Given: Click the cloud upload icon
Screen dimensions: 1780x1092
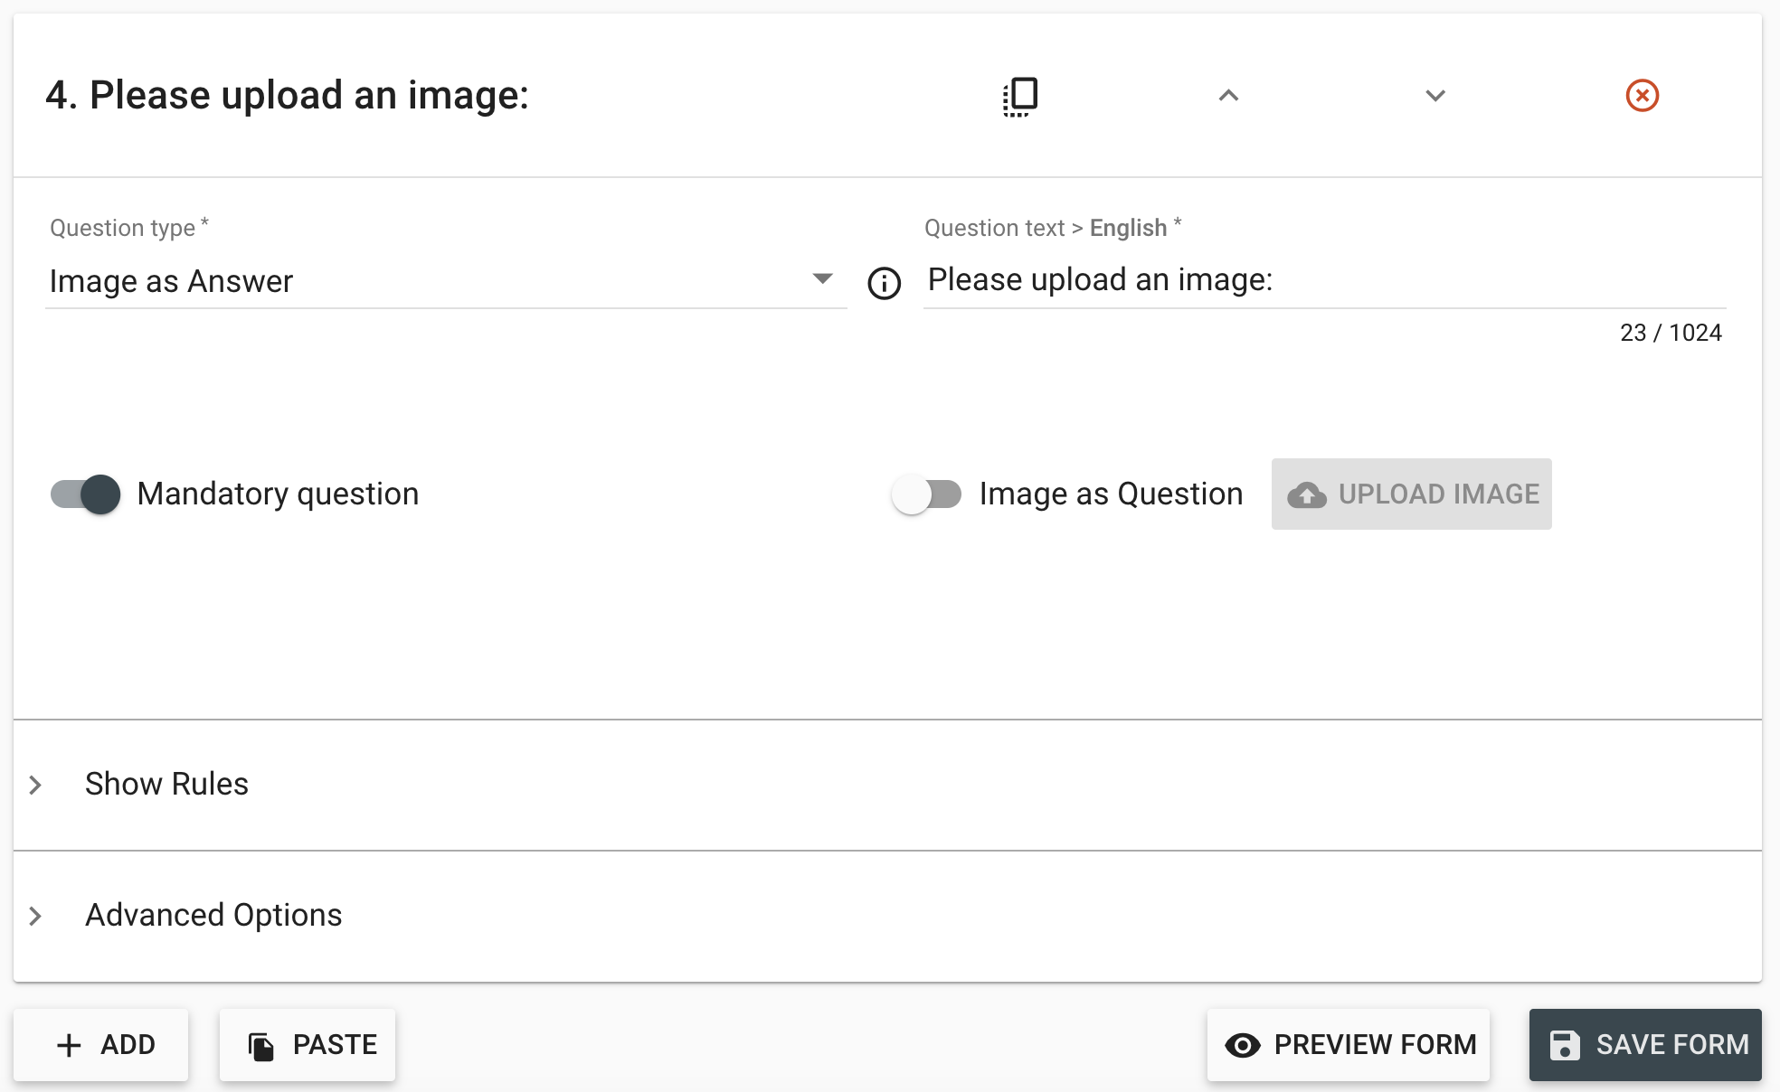Looking at the screenshot, I should point(1307,494).
